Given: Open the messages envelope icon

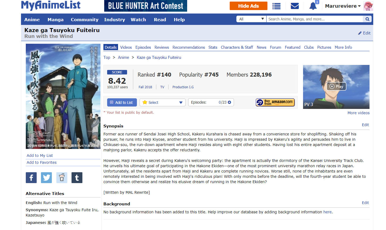Looking at the screenshot, I should pos(295,6).
